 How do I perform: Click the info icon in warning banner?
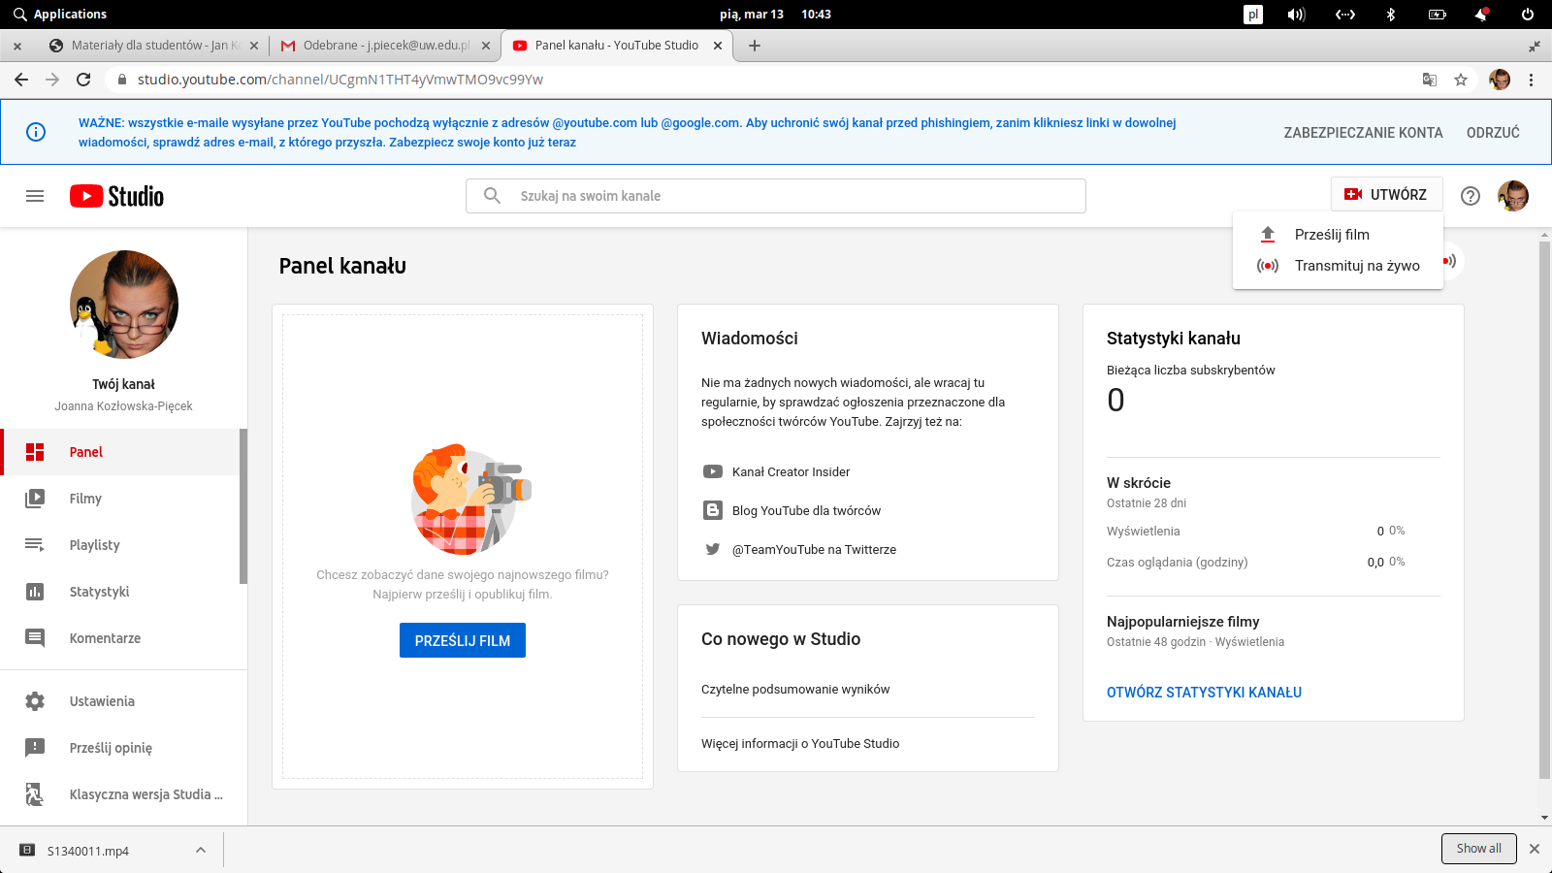point(36,132)
